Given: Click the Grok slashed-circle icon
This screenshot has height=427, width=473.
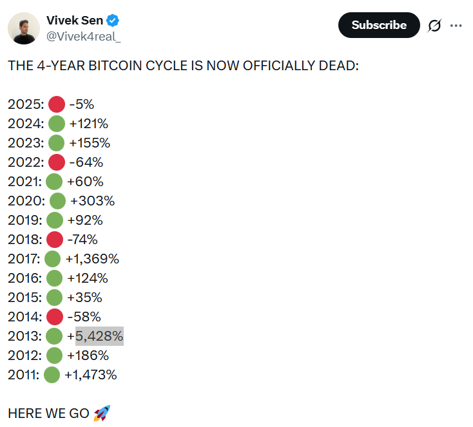Looking at the screenshot, I should (x=434, y=26).
